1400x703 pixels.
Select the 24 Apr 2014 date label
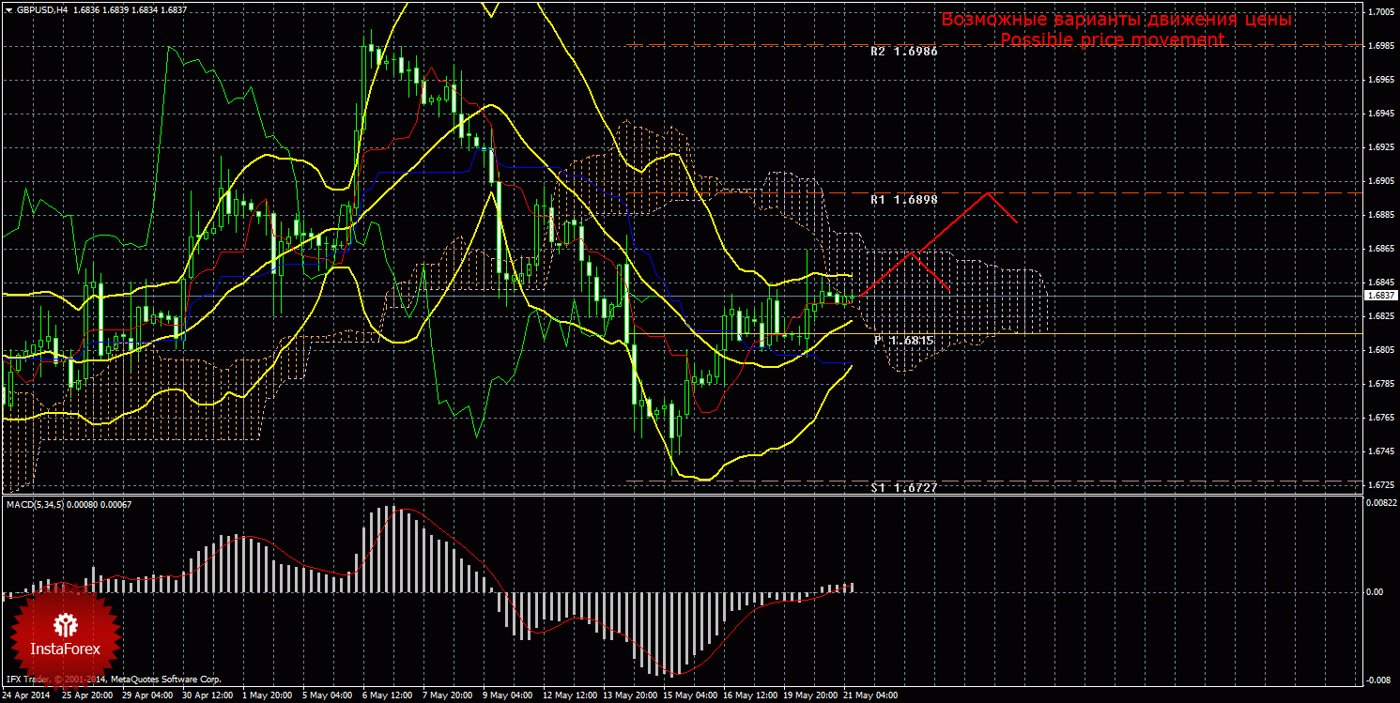pyautogui.click(x=28, y=696)
